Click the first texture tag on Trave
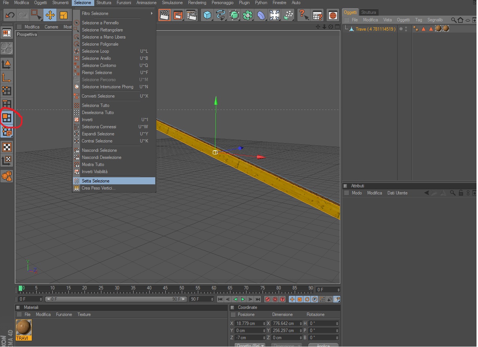Viewport: 478px width, 347px height. [438, 28]
